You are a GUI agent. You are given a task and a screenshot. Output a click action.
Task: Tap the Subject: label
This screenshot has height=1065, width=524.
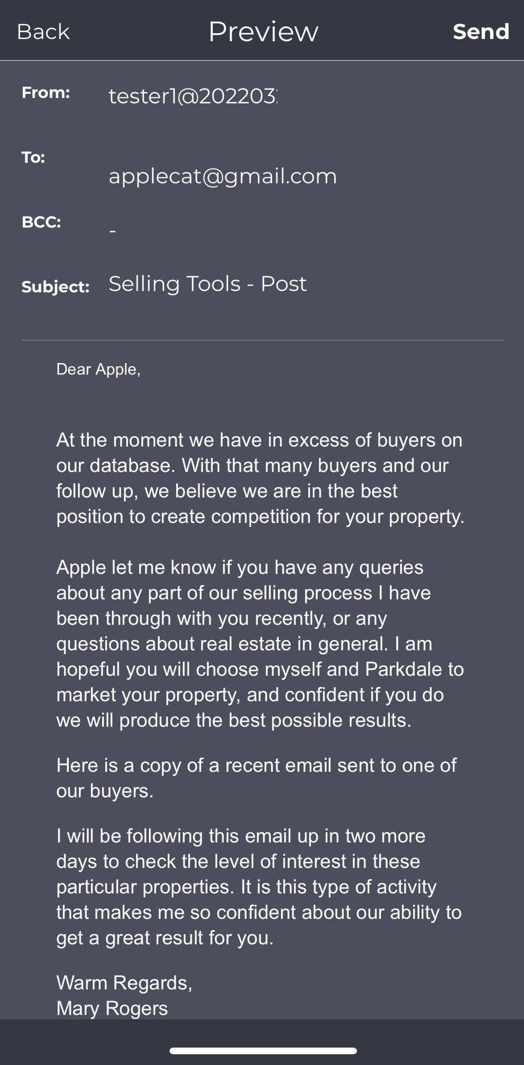(55, 287)
